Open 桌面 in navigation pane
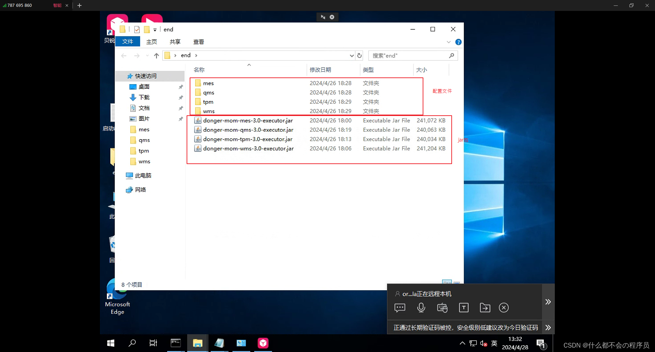Screen dimensions: 655x352 144,87
